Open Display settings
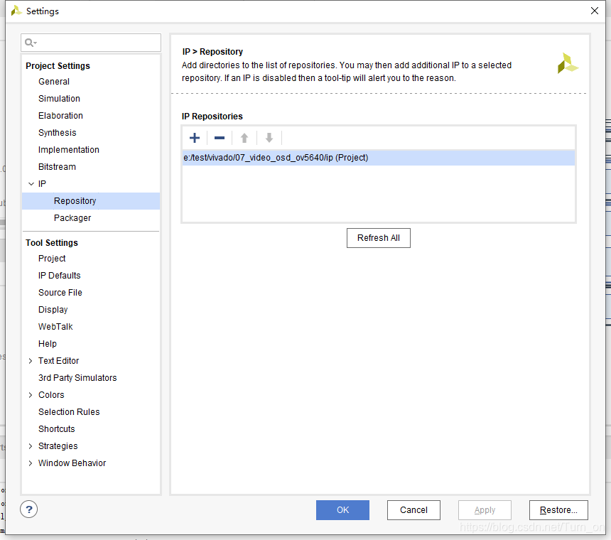The image size is (611, 540). pyautogui.click(x=53, y=310)
